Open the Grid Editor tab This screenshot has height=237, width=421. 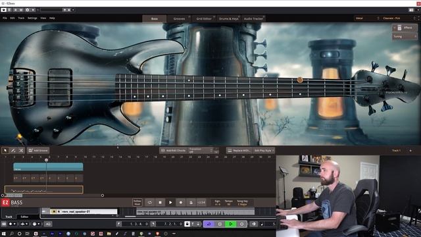tap(203, 18)
